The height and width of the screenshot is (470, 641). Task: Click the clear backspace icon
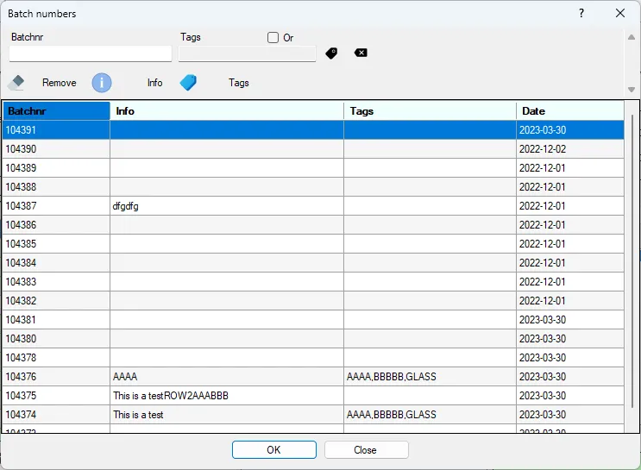point(361,53)
